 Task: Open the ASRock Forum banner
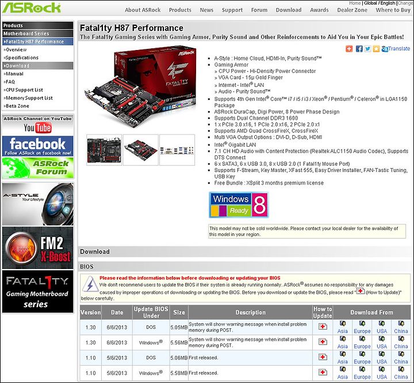coord(38,168)
